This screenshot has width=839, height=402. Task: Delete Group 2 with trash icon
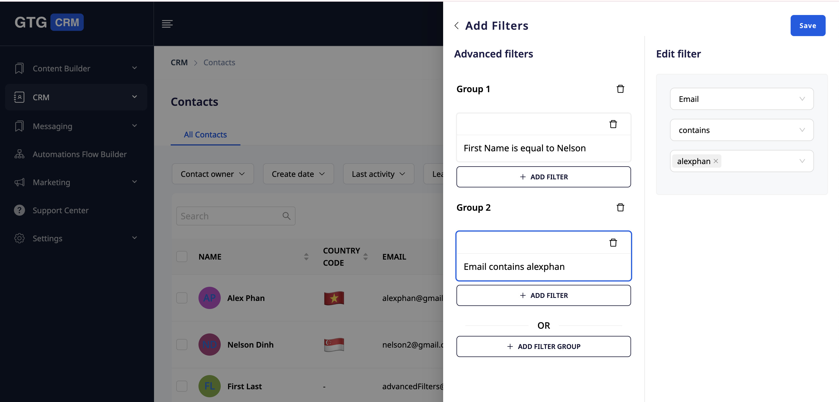tap(620, 207)
